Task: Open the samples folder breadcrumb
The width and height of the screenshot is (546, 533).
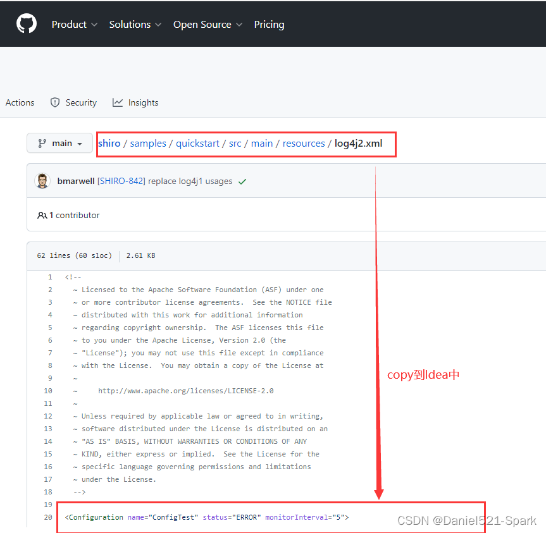Action: [x=148, y=144]
